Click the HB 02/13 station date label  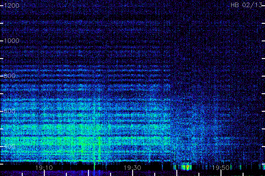tap(246, 5)
